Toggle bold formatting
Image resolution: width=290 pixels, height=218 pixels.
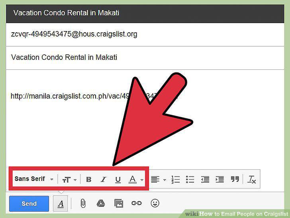pos(89,179)
